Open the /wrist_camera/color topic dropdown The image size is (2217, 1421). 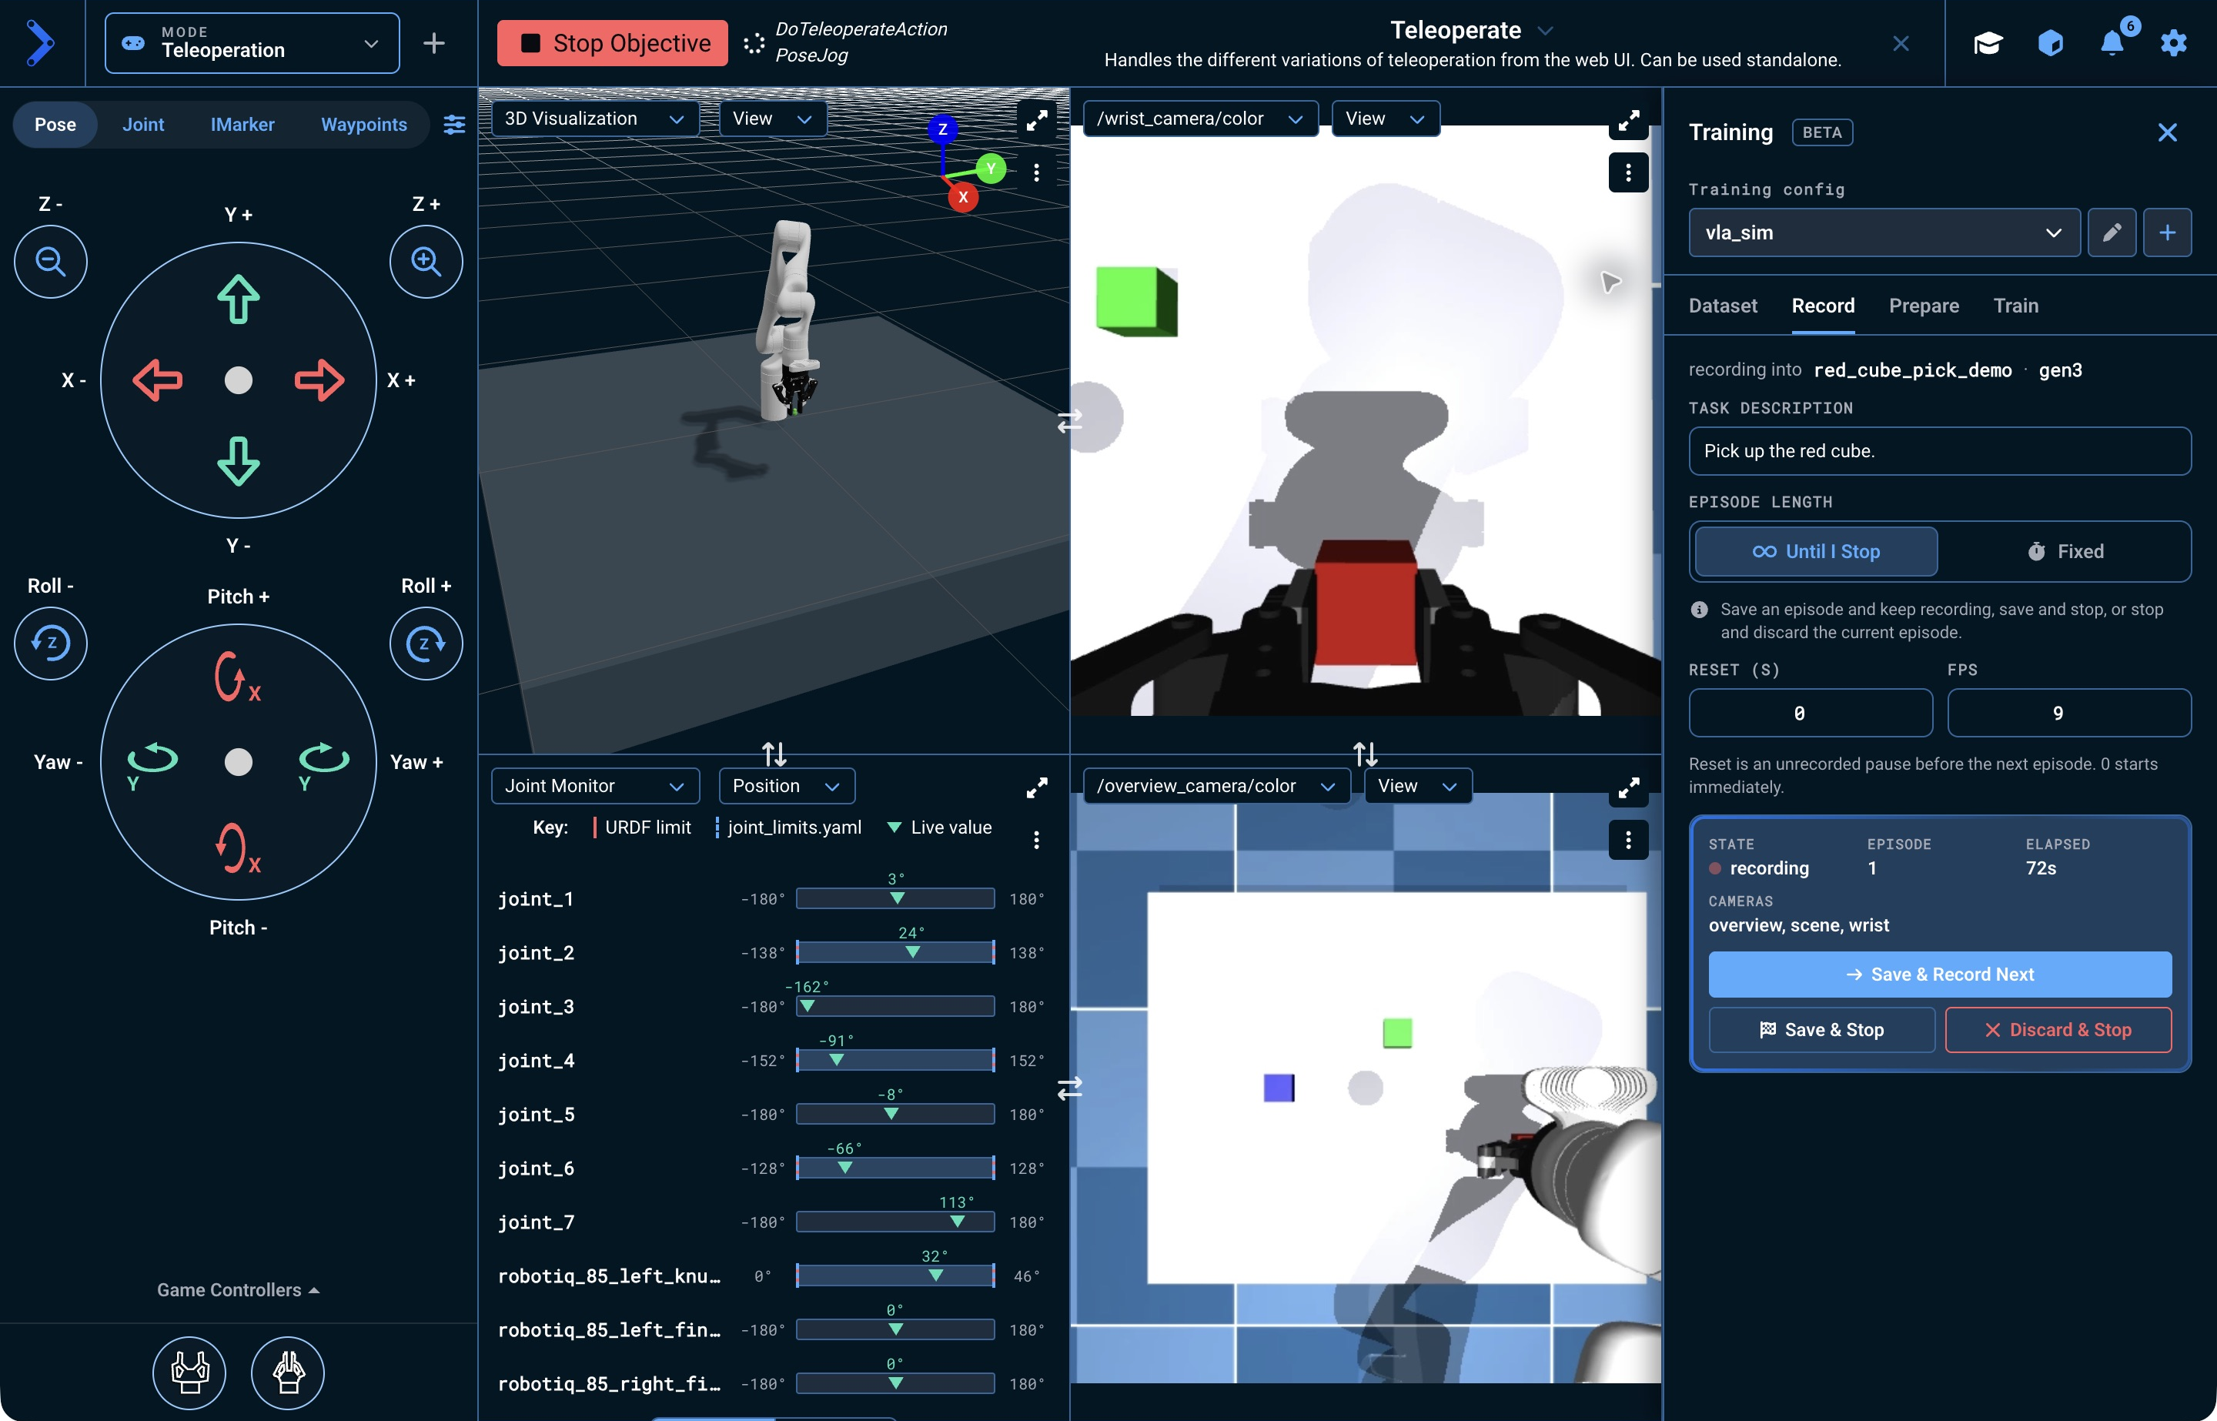[x=1199, y=118]
